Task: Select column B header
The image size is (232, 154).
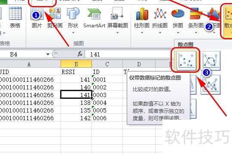Action: pyautogui.click(x=76, y=64)
